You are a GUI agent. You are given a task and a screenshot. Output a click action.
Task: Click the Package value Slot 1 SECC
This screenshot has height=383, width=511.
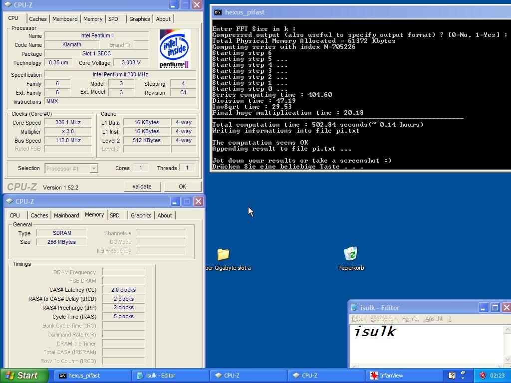click(x=96, y=53)
